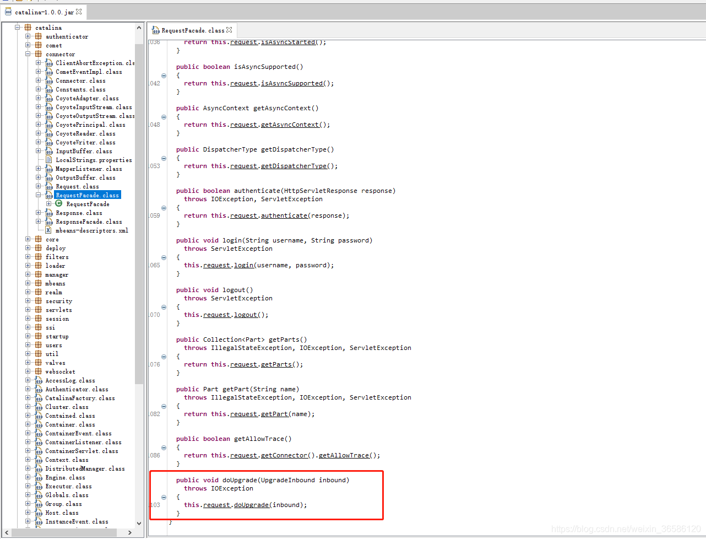Image resolution: width=706 pixels, height=539 pixels.
Task: Collapse the catalina root package node
Action: pyautogui.click(x=18, y=28)
